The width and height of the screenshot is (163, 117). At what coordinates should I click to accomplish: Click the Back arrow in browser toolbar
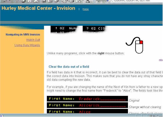point(5,1)
